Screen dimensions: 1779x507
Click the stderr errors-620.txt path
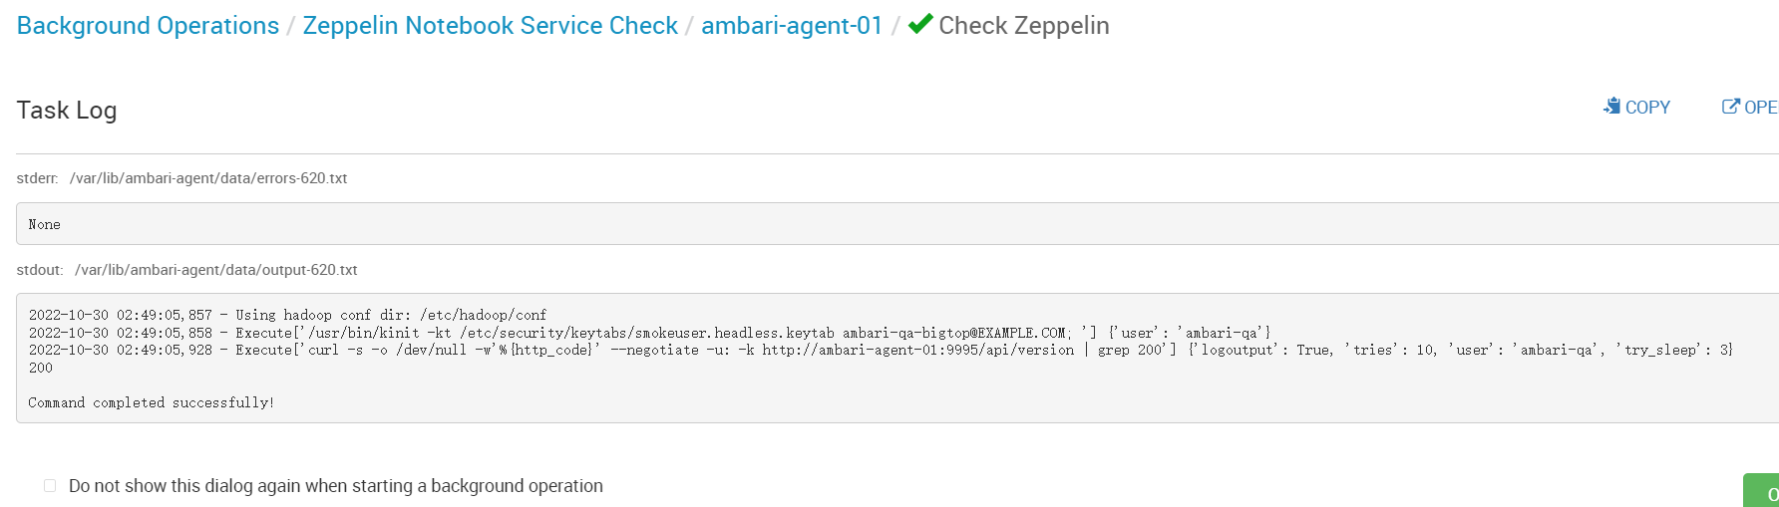208,178
